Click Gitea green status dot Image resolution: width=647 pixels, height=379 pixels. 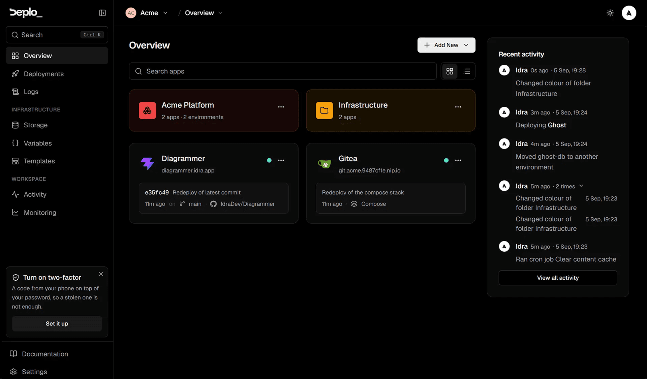(446, 160)
